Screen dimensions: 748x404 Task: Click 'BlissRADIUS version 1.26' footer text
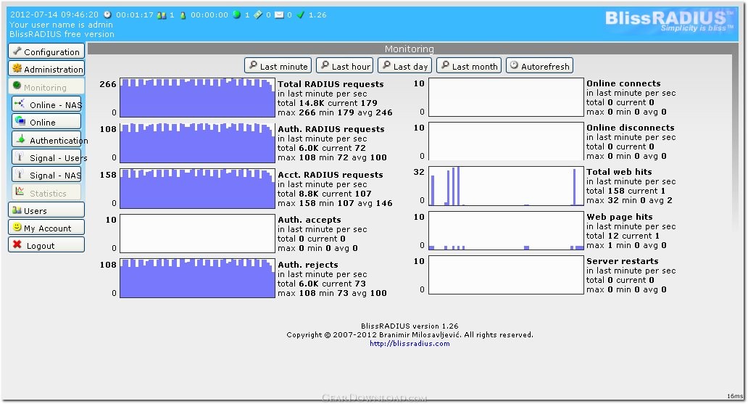click(x=410, y=326)
